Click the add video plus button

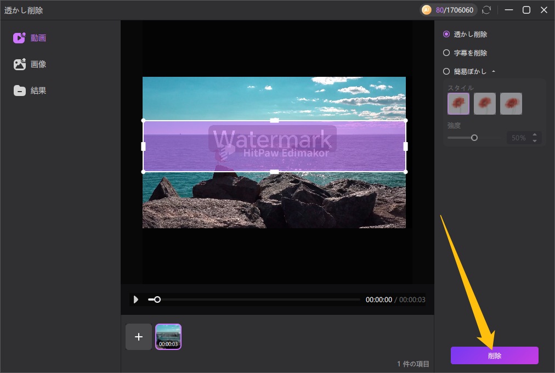click(x=139, y=337)
